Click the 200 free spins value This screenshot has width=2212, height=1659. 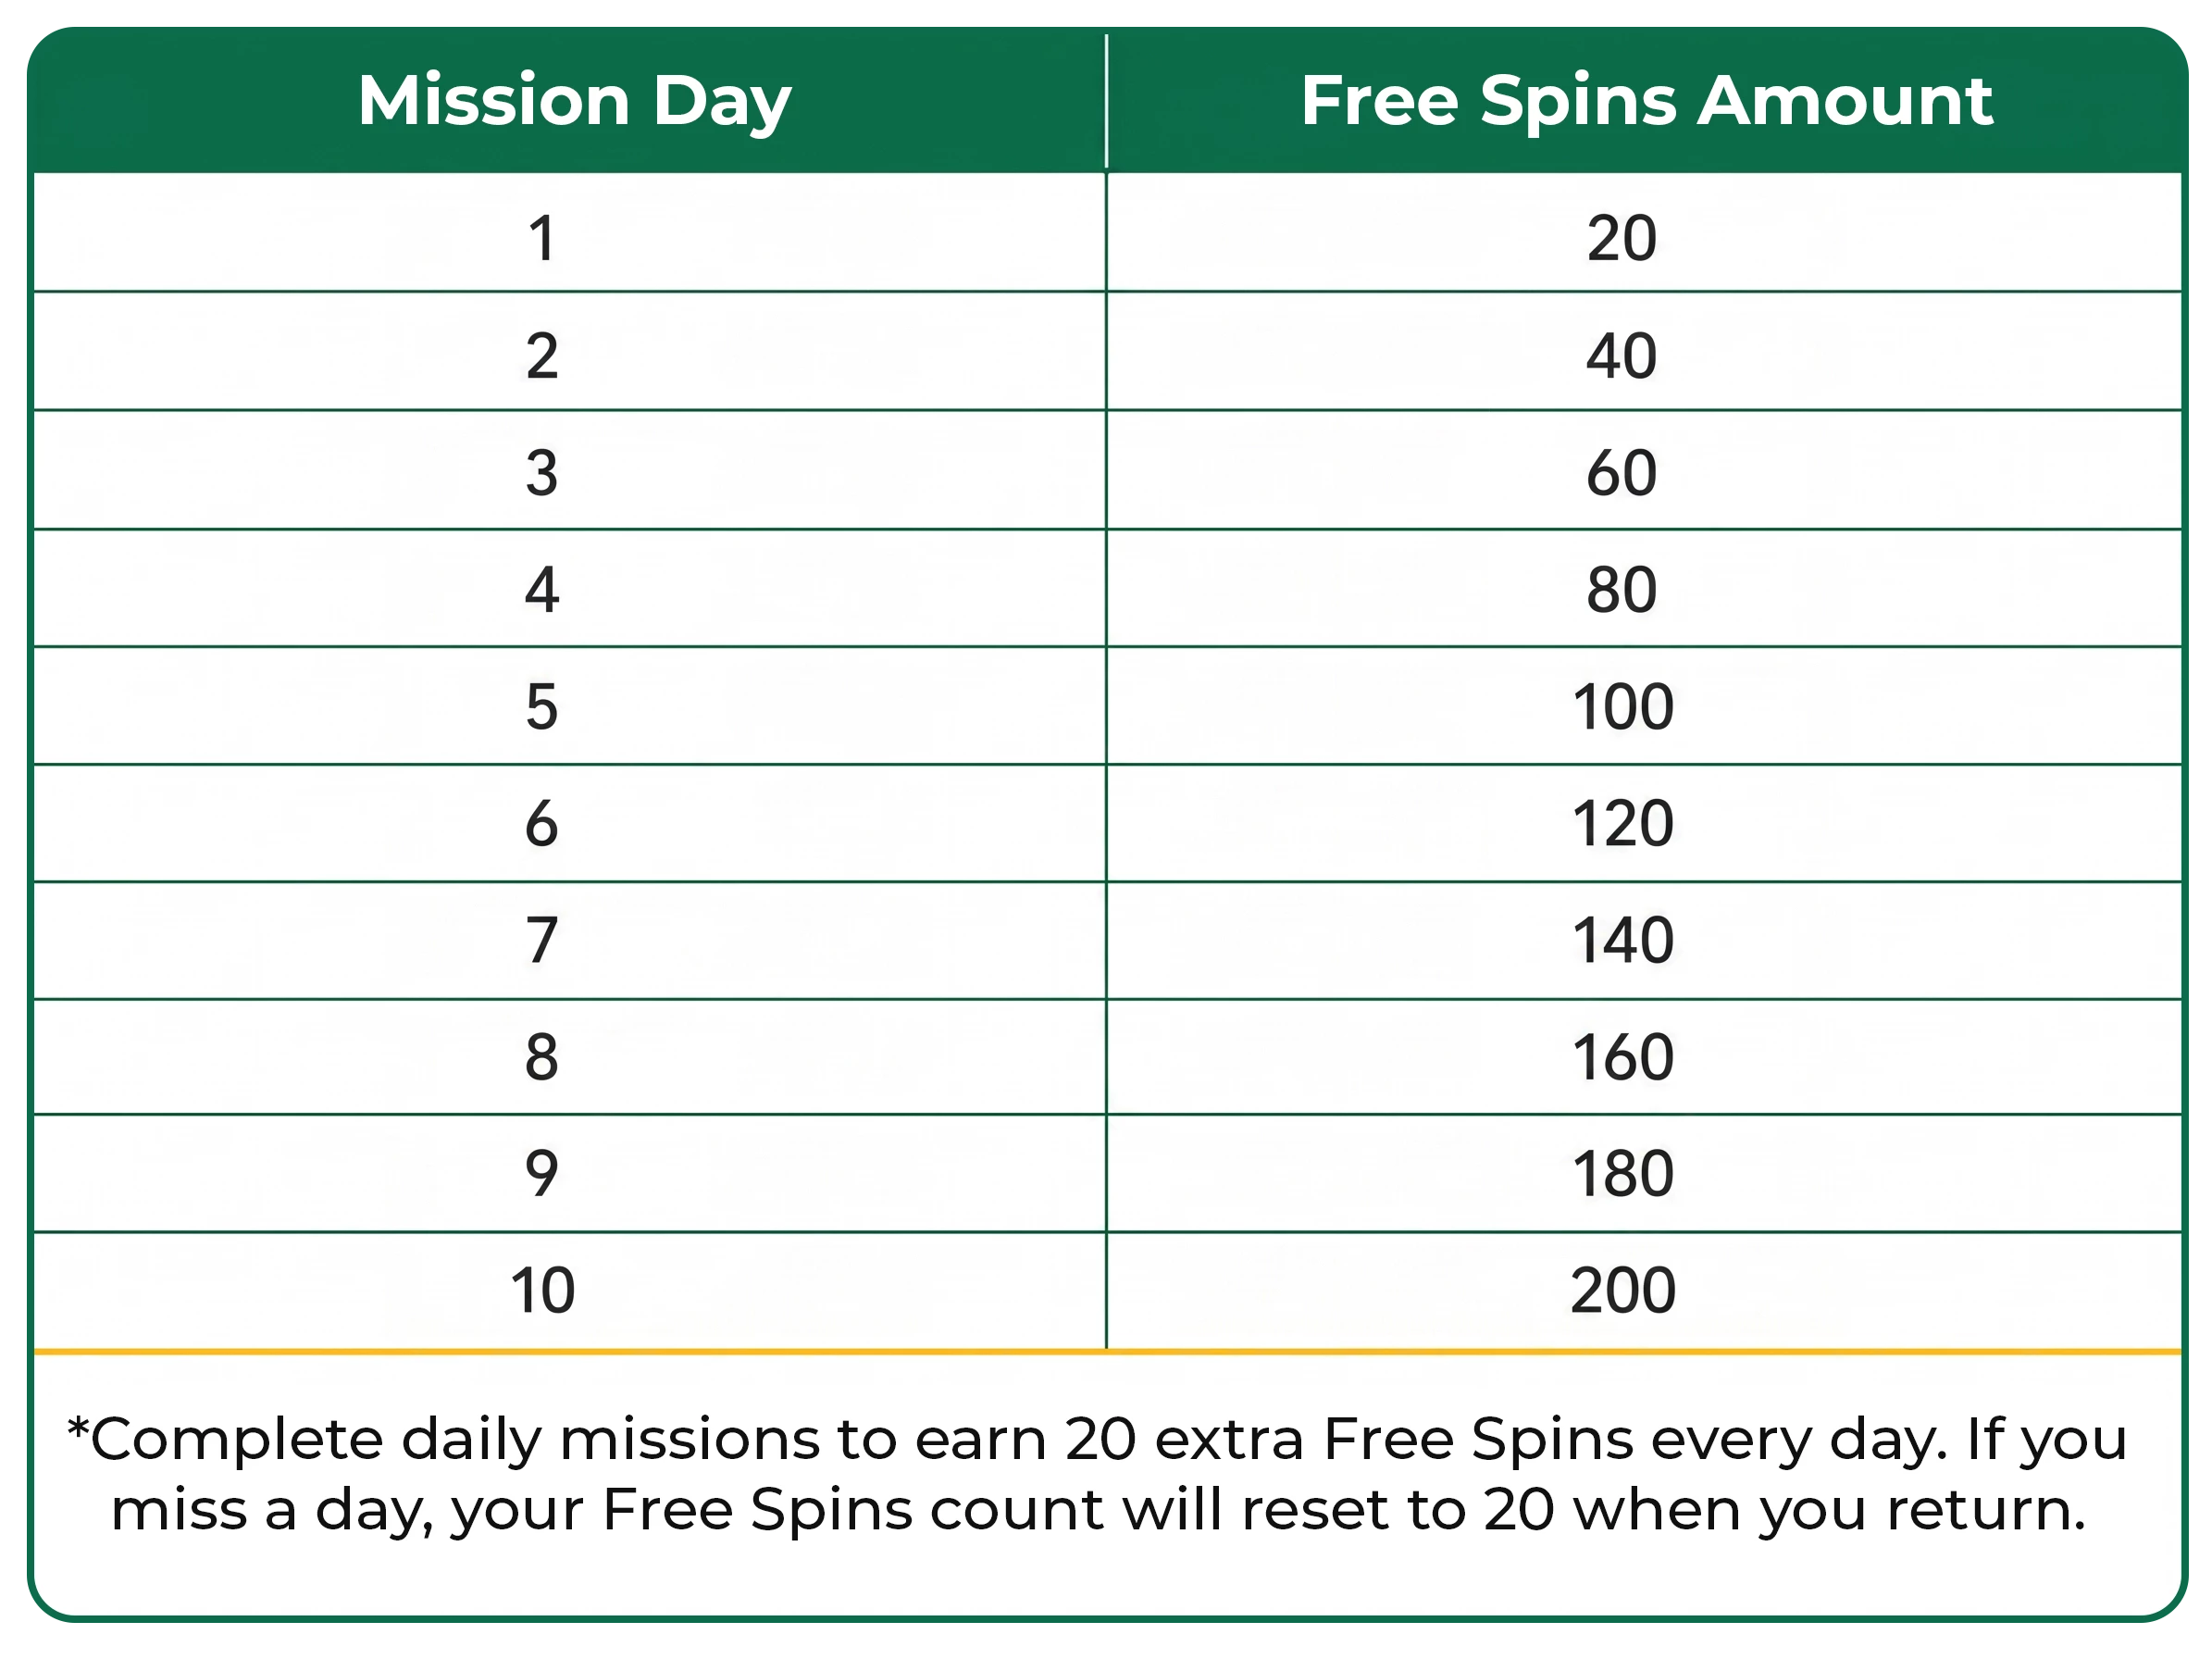pyautogui.click(x=1623, y=1291)
